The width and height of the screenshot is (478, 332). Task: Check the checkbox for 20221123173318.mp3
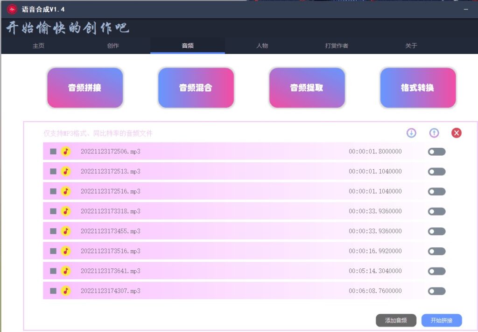pyautogui.click(x=52, y=211)
